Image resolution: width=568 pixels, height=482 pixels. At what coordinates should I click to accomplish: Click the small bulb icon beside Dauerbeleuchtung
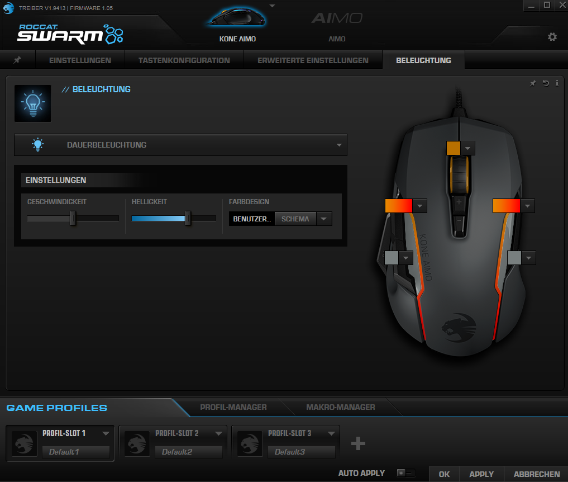point(37,145)
